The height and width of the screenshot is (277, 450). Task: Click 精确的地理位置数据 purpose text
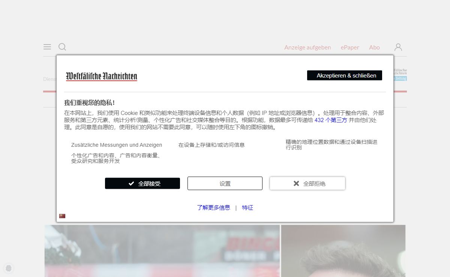331,145
